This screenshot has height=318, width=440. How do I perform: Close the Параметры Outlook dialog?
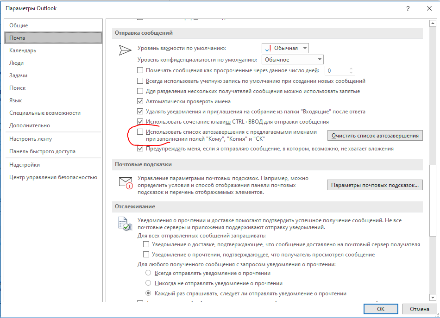[429, 8]
